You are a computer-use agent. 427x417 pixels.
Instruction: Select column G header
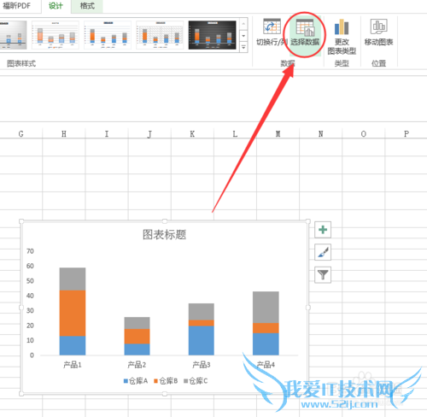point(21,133)
